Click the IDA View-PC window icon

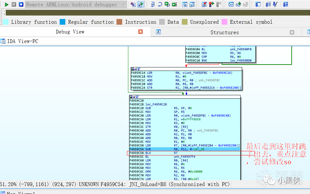[x=3, y=41]
